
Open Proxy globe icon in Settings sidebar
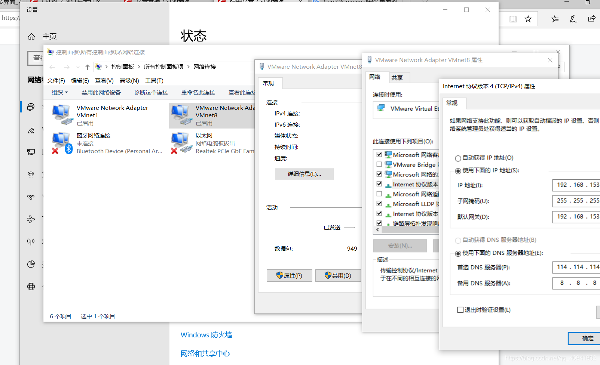coord(31,287)
